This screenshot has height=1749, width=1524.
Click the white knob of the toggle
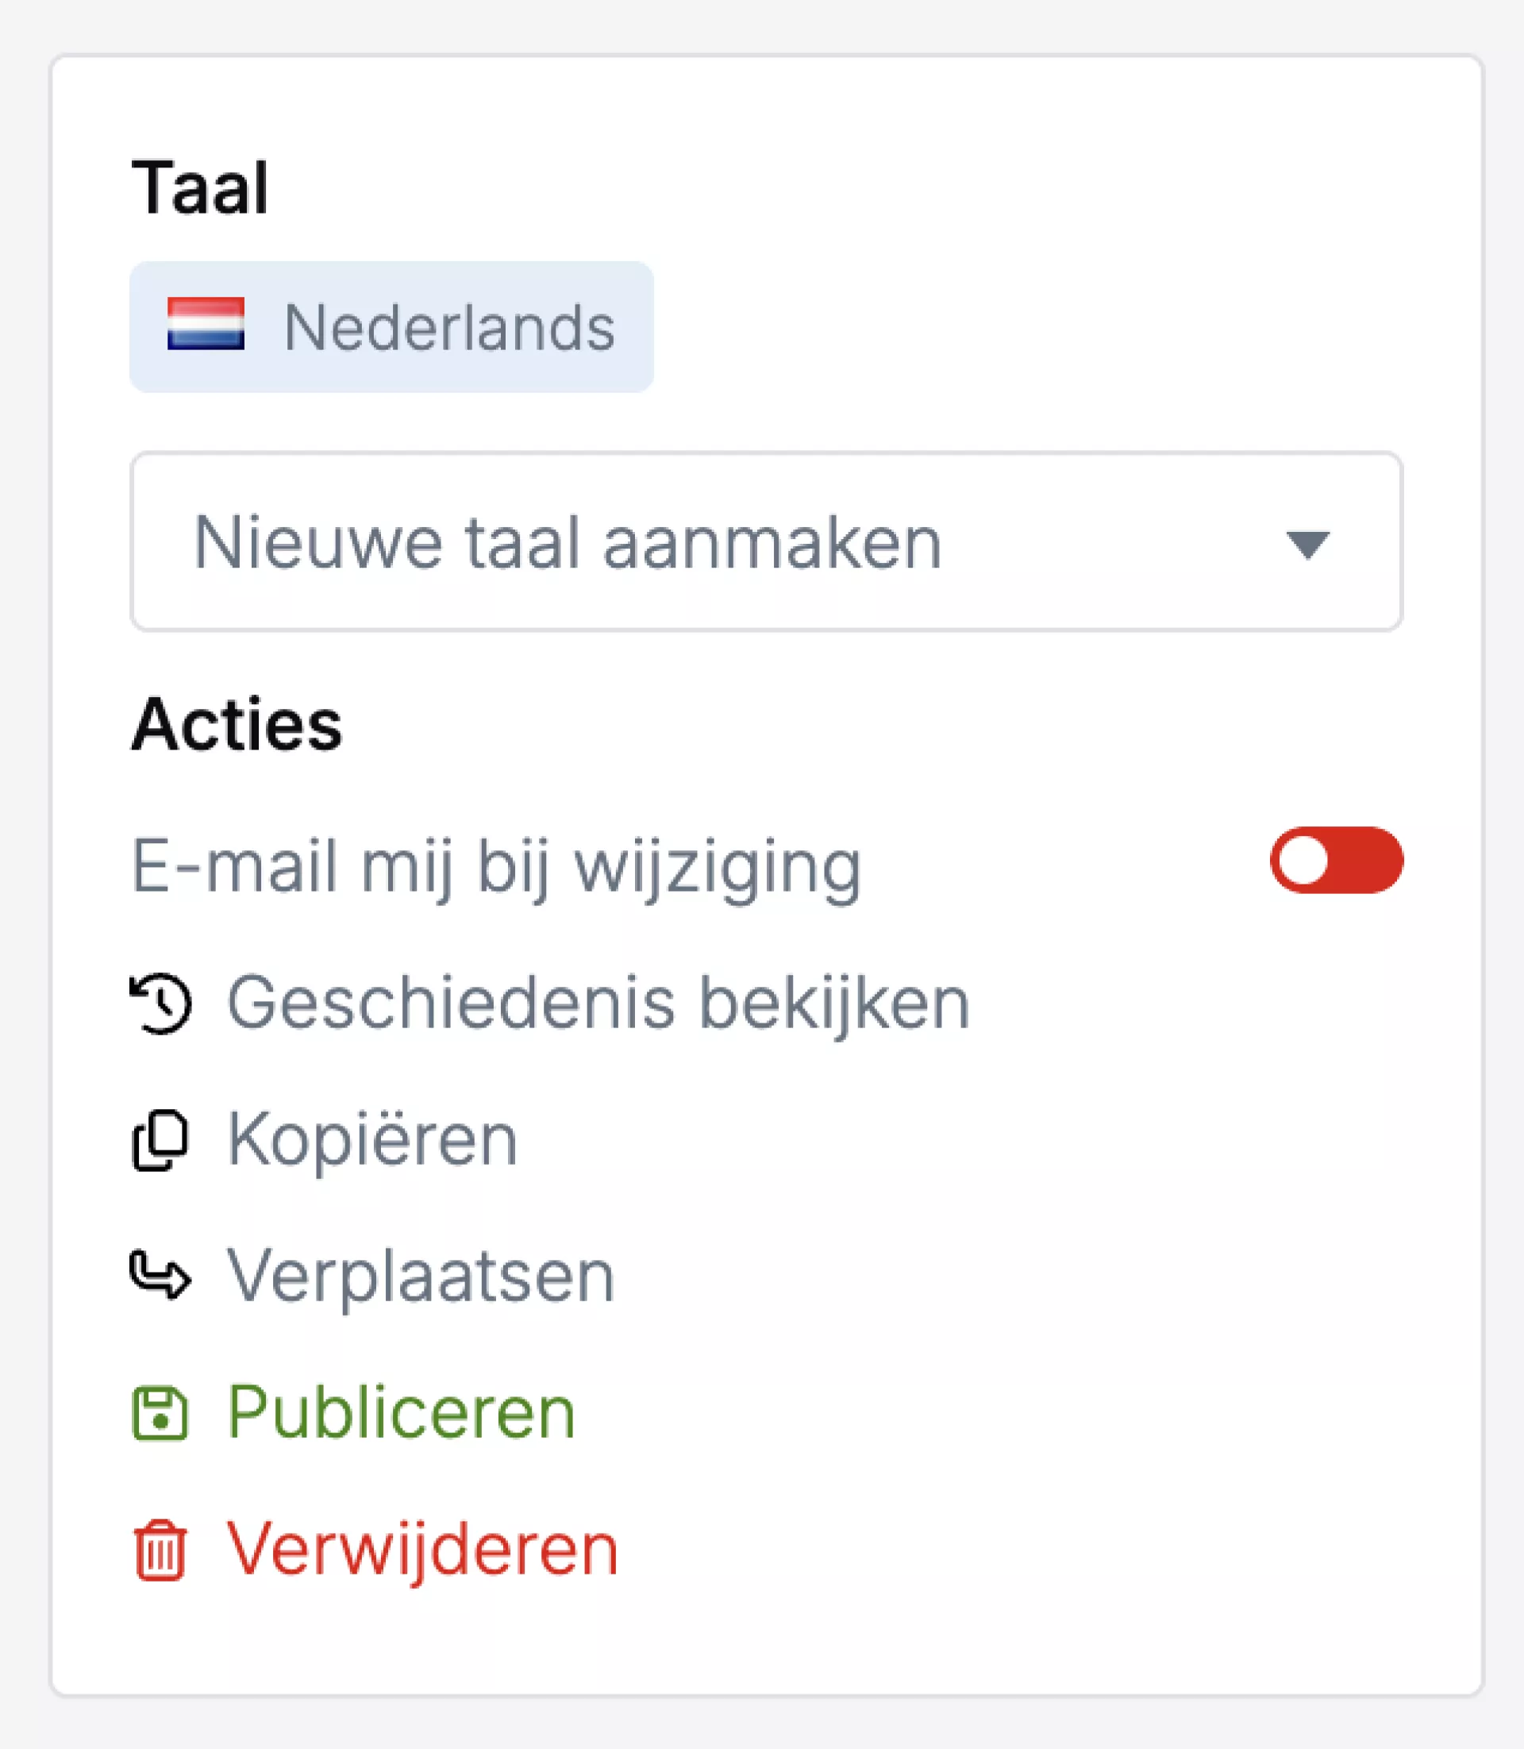tap(1303, 860)
